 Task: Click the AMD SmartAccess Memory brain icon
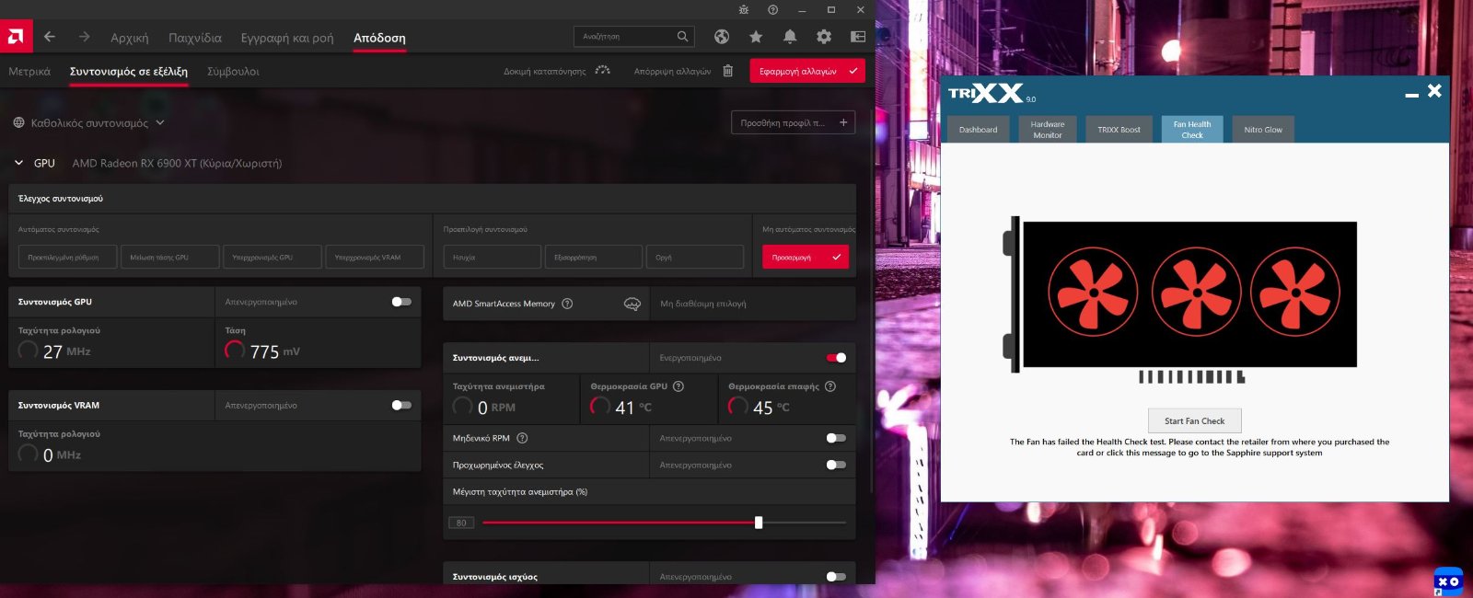[632, 304]
